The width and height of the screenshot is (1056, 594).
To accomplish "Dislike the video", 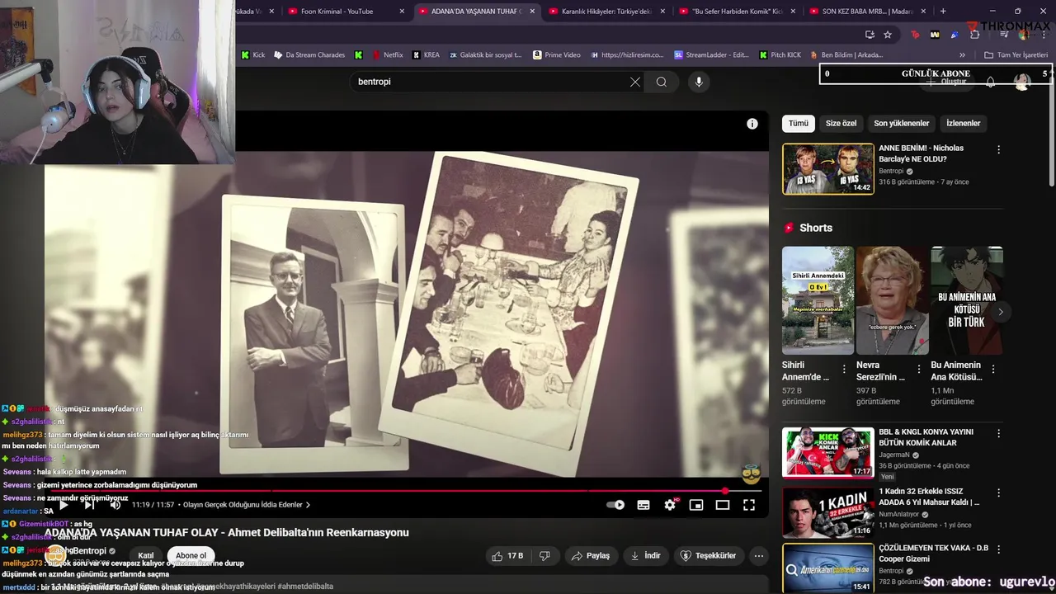I will point(544,556).
